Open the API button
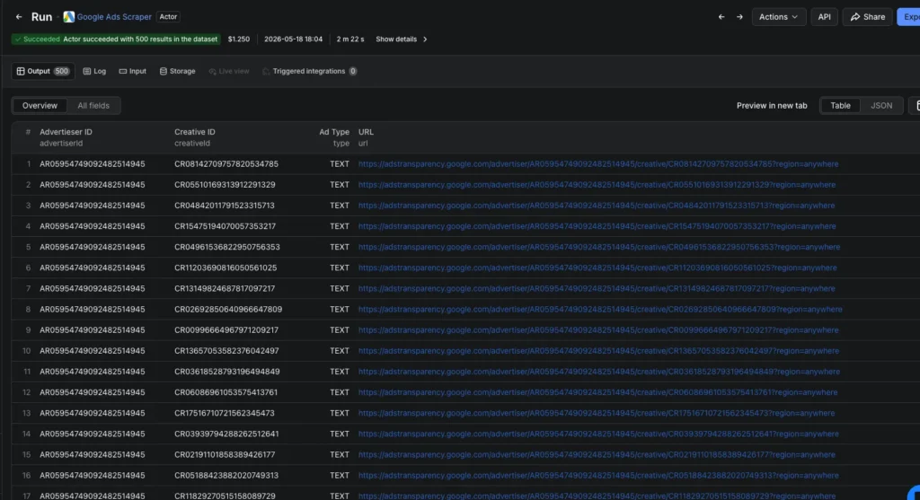This screenshot has height=500, width=920. point(824,17)
